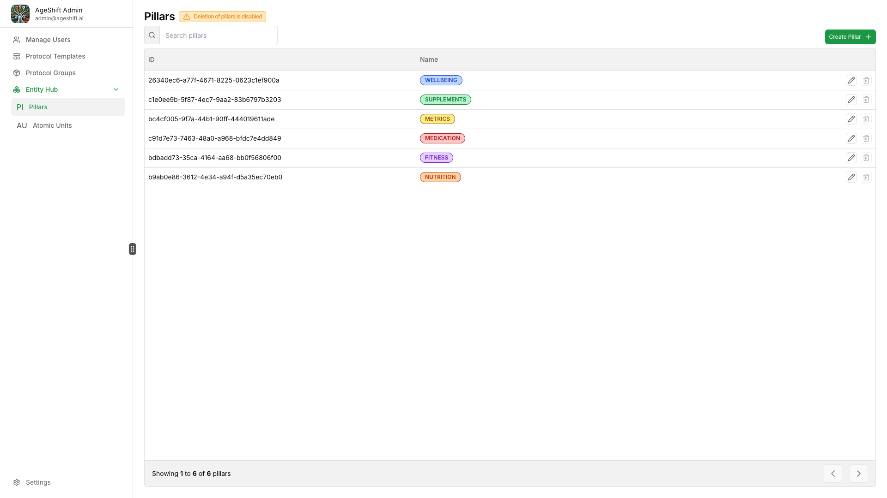Screen dimensions: 887x498
Task: Edit the WELLBEING pillar with the pencil icon
Action: [x=852, y=80]
